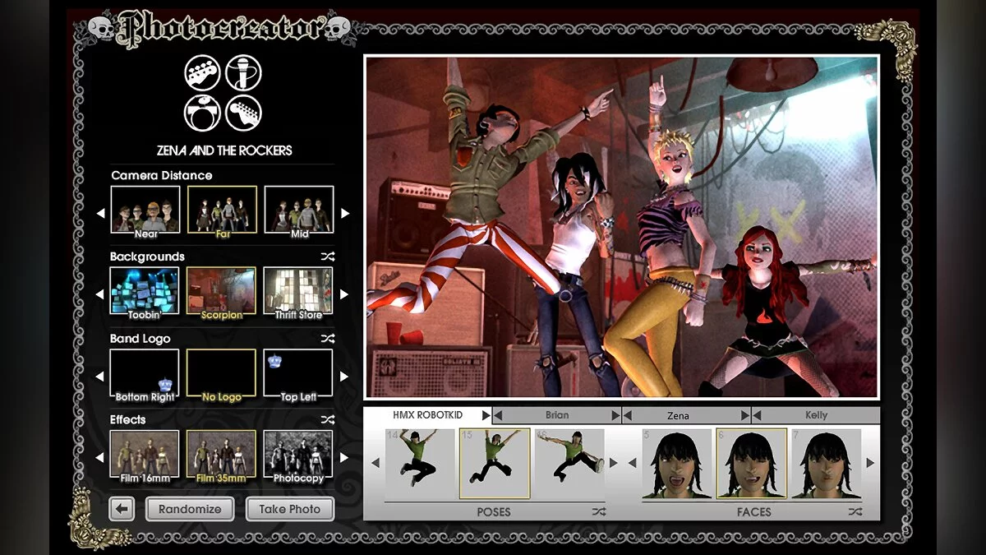Show previous Backgrounds options

point(101,294)
